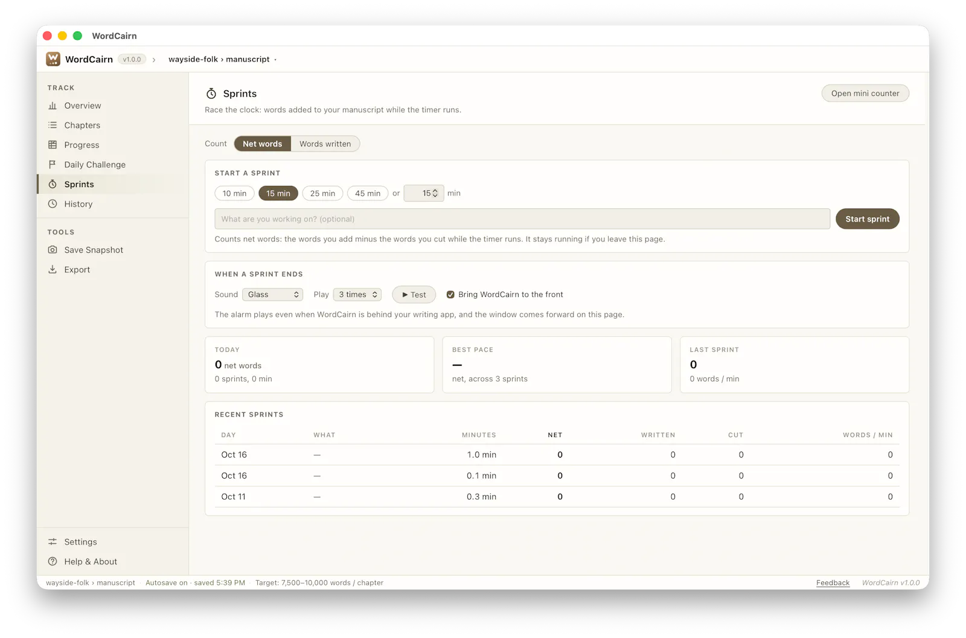Click the Settings sliders icon
This screenshot has width=966, height=638.
53,542
